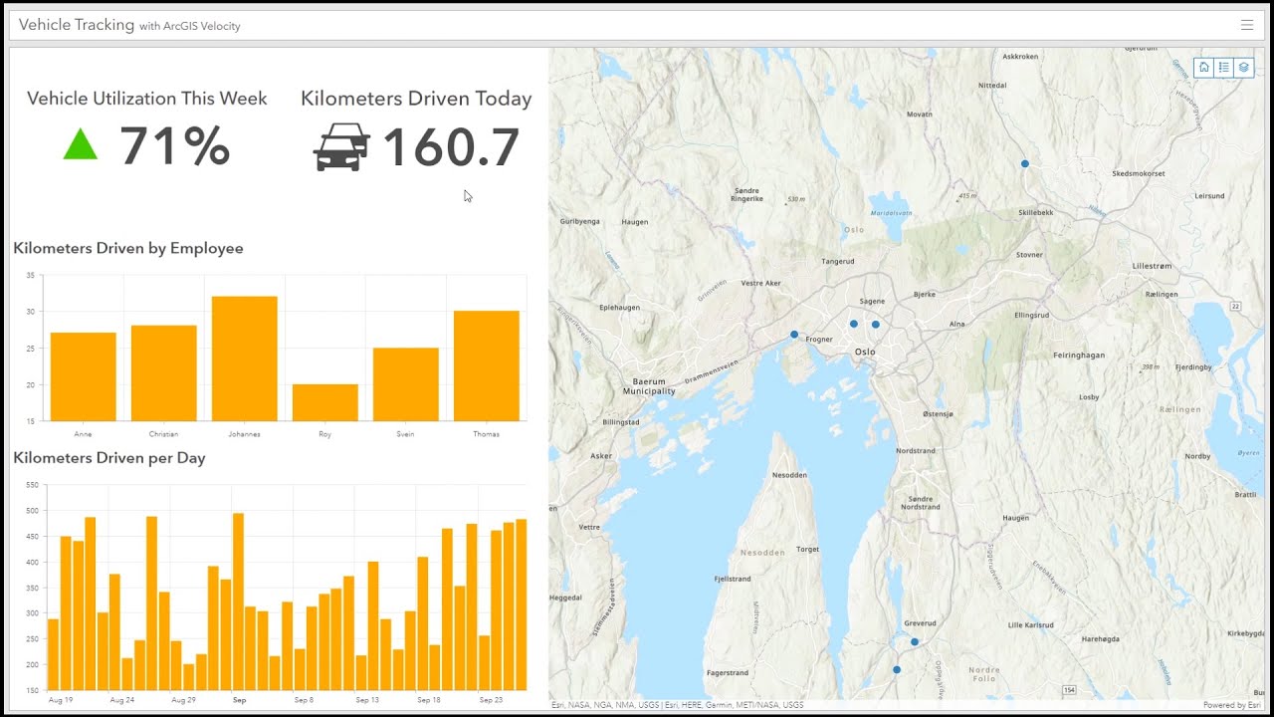1274x717 pixels.
Task: Select Thomas's bar in employee chart
Action: coord(487,365)
